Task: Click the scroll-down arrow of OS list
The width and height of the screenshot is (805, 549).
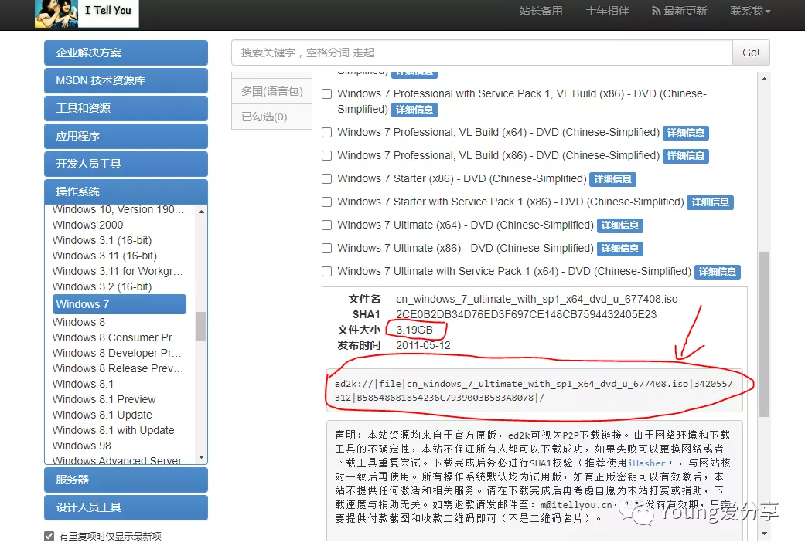Action: 201,457
